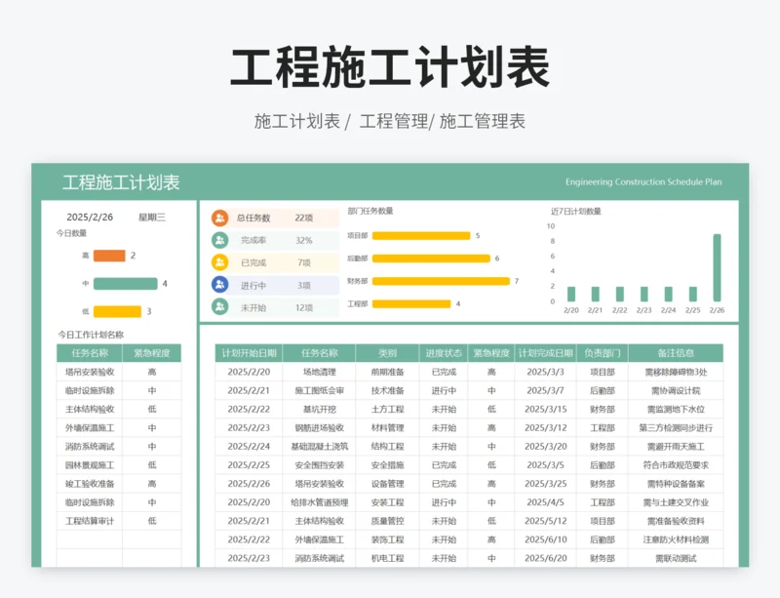The height and width of the screenshot is (598, 780).
Task: Select the 施工图纸会审 task cell
Action: pyautogui.click(x=320, y=391)
